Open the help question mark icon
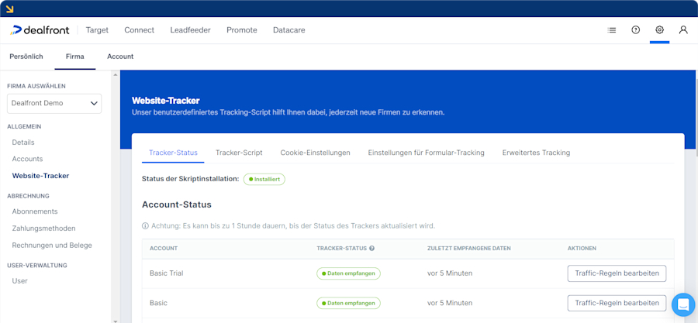698x323 pixels. pyautogui.click(x=636, y=30)
